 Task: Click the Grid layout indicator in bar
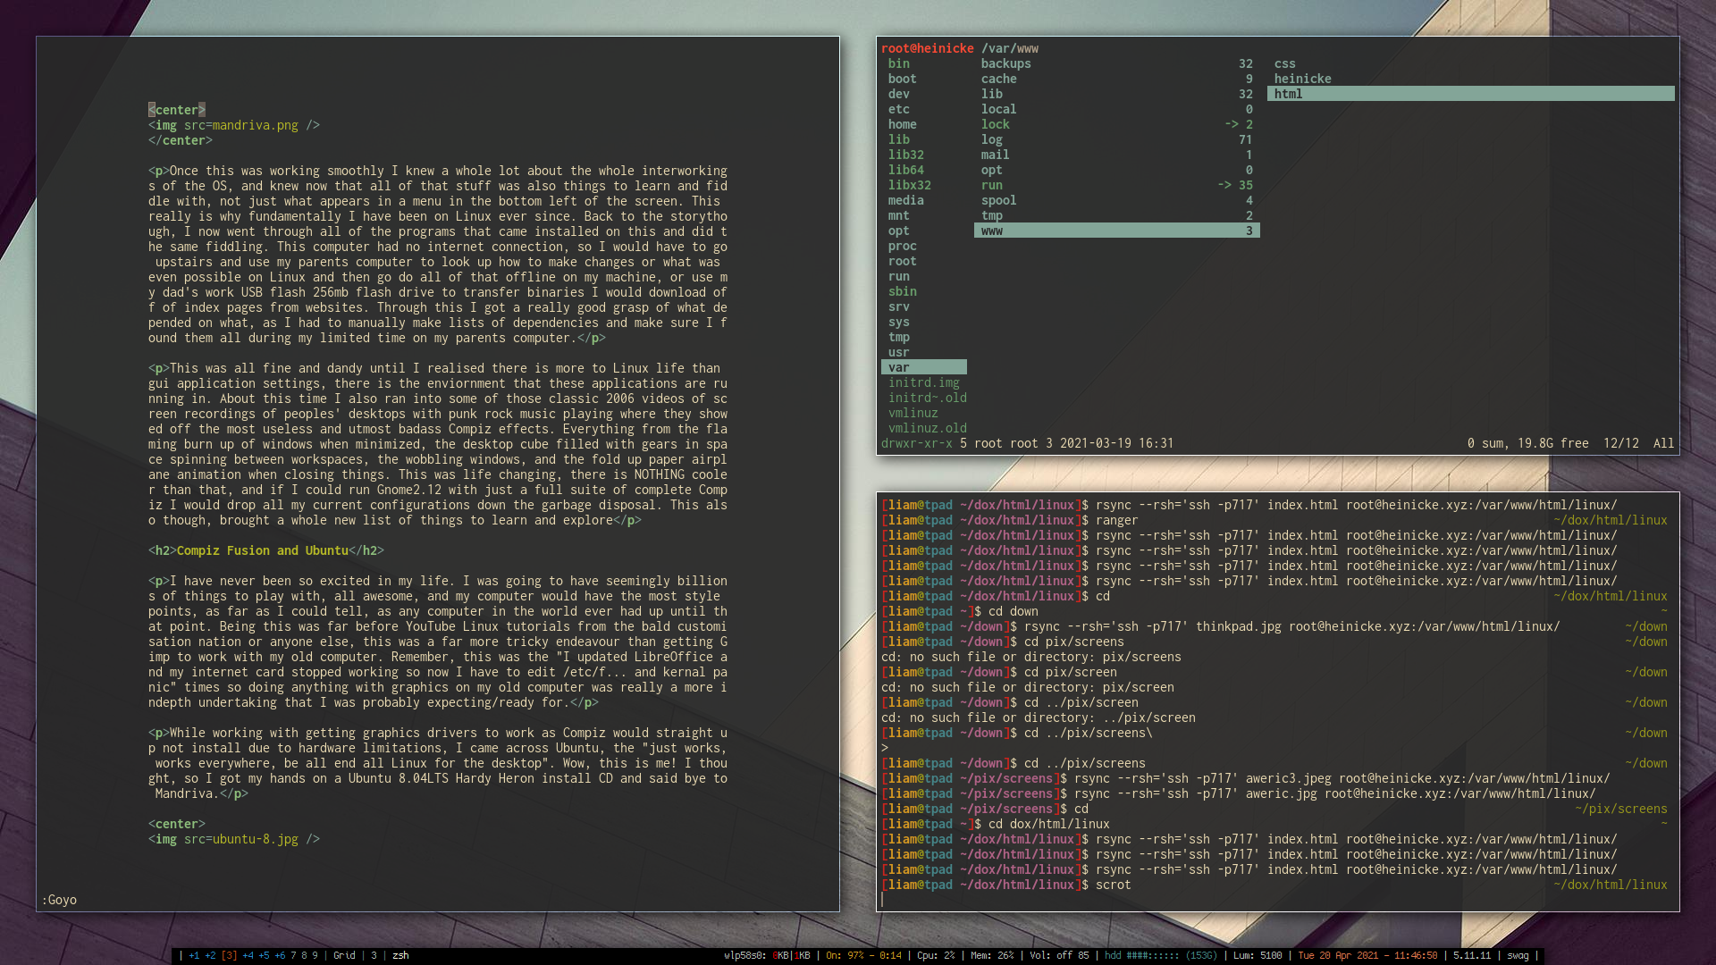[x=344, y=955]
